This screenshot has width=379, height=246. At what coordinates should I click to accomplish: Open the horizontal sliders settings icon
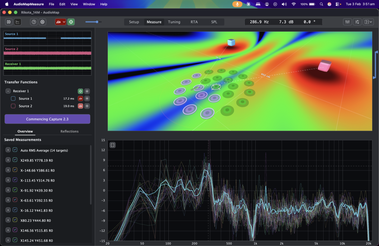(x=357, y=22)
